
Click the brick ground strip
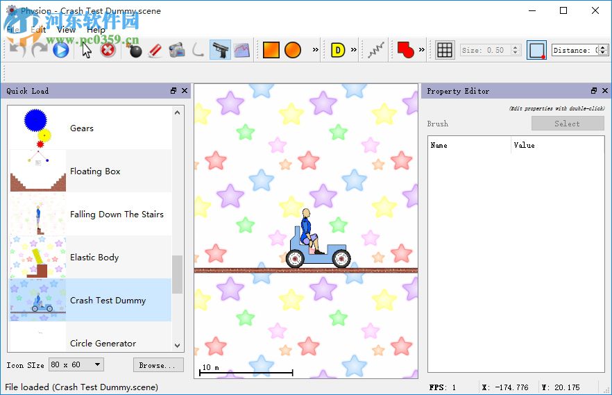pyautogui.click(x=306, y=270)
